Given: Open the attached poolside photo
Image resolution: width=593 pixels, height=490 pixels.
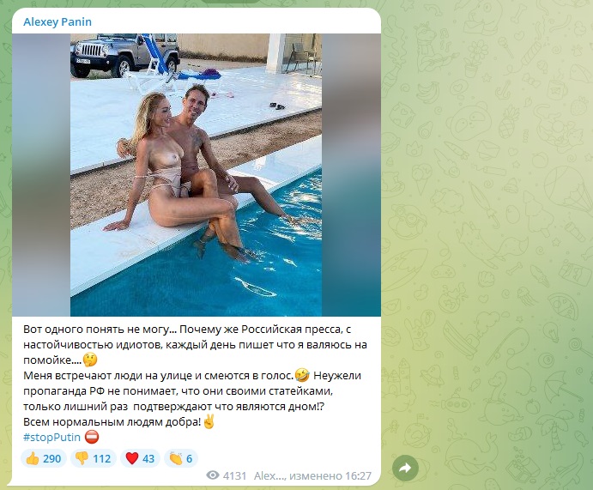Looking at the screenshot, I should [x=196, y=175].
